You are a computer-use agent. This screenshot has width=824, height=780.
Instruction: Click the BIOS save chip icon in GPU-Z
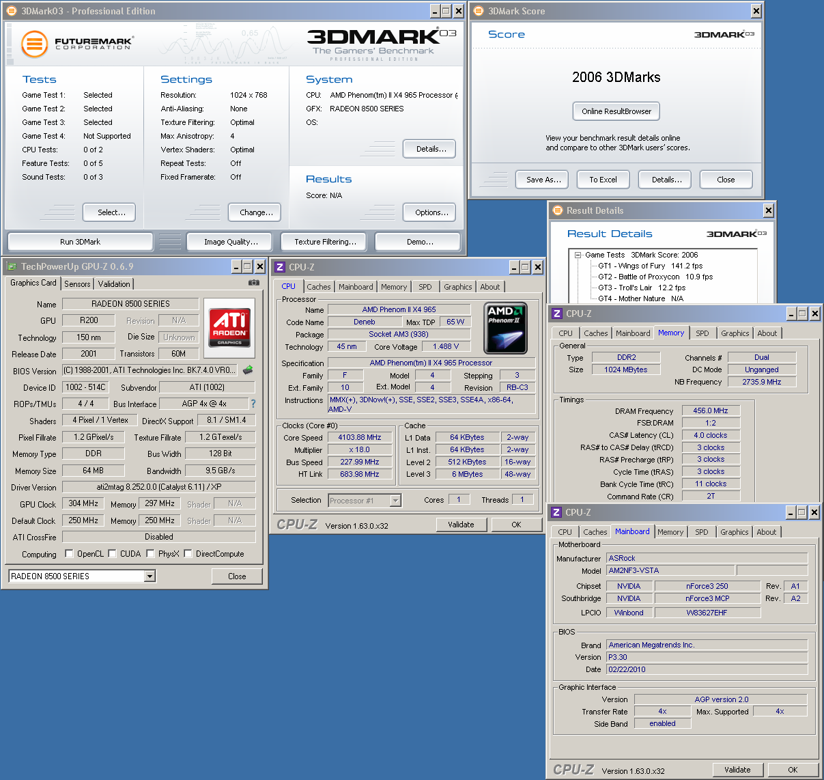point(248,370)
